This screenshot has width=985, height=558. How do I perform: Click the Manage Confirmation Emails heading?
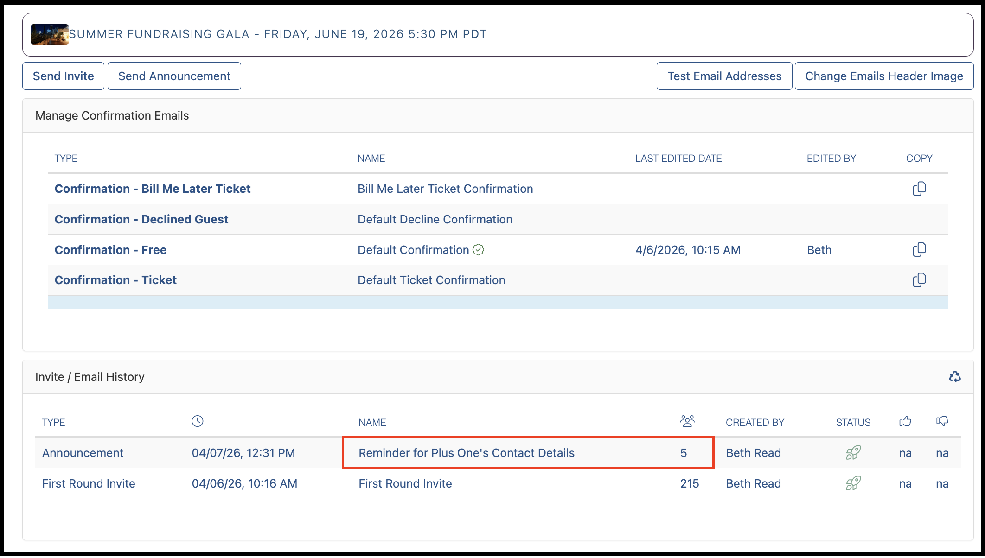112,115
